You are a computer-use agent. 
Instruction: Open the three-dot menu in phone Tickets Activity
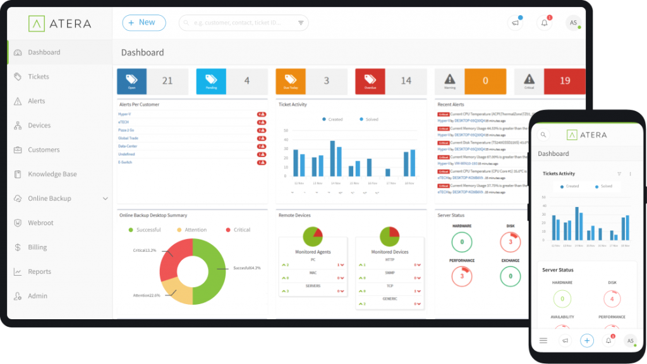630,173
